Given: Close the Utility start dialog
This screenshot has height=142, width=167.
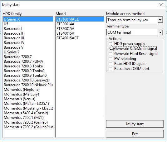Looking at the screenshot, I should click(161, 5).
